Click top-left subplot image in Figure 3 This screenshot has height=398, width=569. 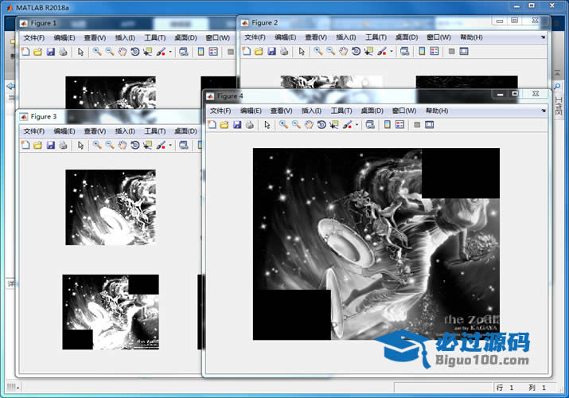point(111,207)
